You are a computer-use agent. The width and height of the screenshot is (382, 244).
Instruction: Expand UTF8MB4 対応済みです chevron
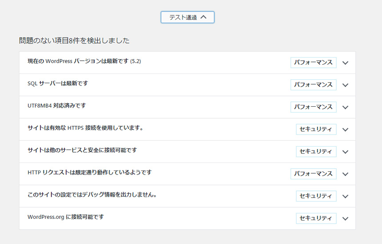click(345, 107)
